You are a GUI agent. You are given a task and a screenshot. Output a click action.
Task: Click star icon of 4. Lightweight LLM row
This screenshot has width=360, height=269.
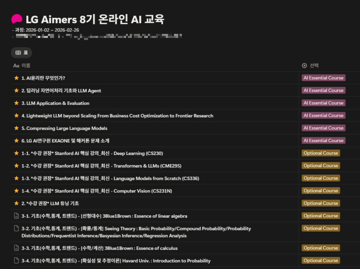16,116
